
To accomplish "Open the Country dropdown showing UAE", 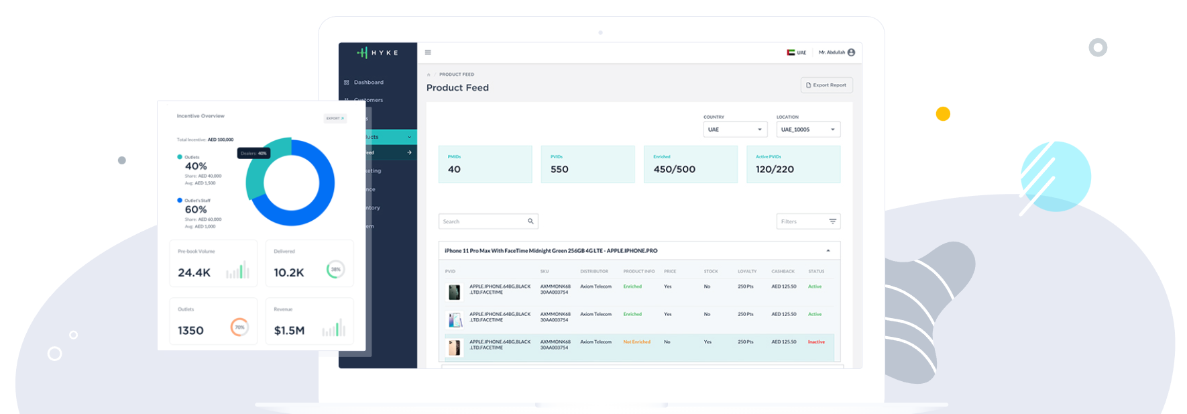I will [x=735, y=130].
